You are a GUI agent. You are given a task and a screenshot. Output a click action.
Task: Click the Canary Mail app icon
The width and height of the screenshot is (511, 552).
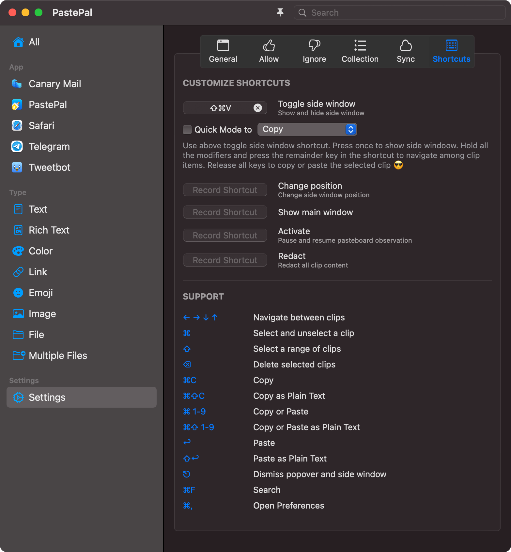(x=17, y=84)
